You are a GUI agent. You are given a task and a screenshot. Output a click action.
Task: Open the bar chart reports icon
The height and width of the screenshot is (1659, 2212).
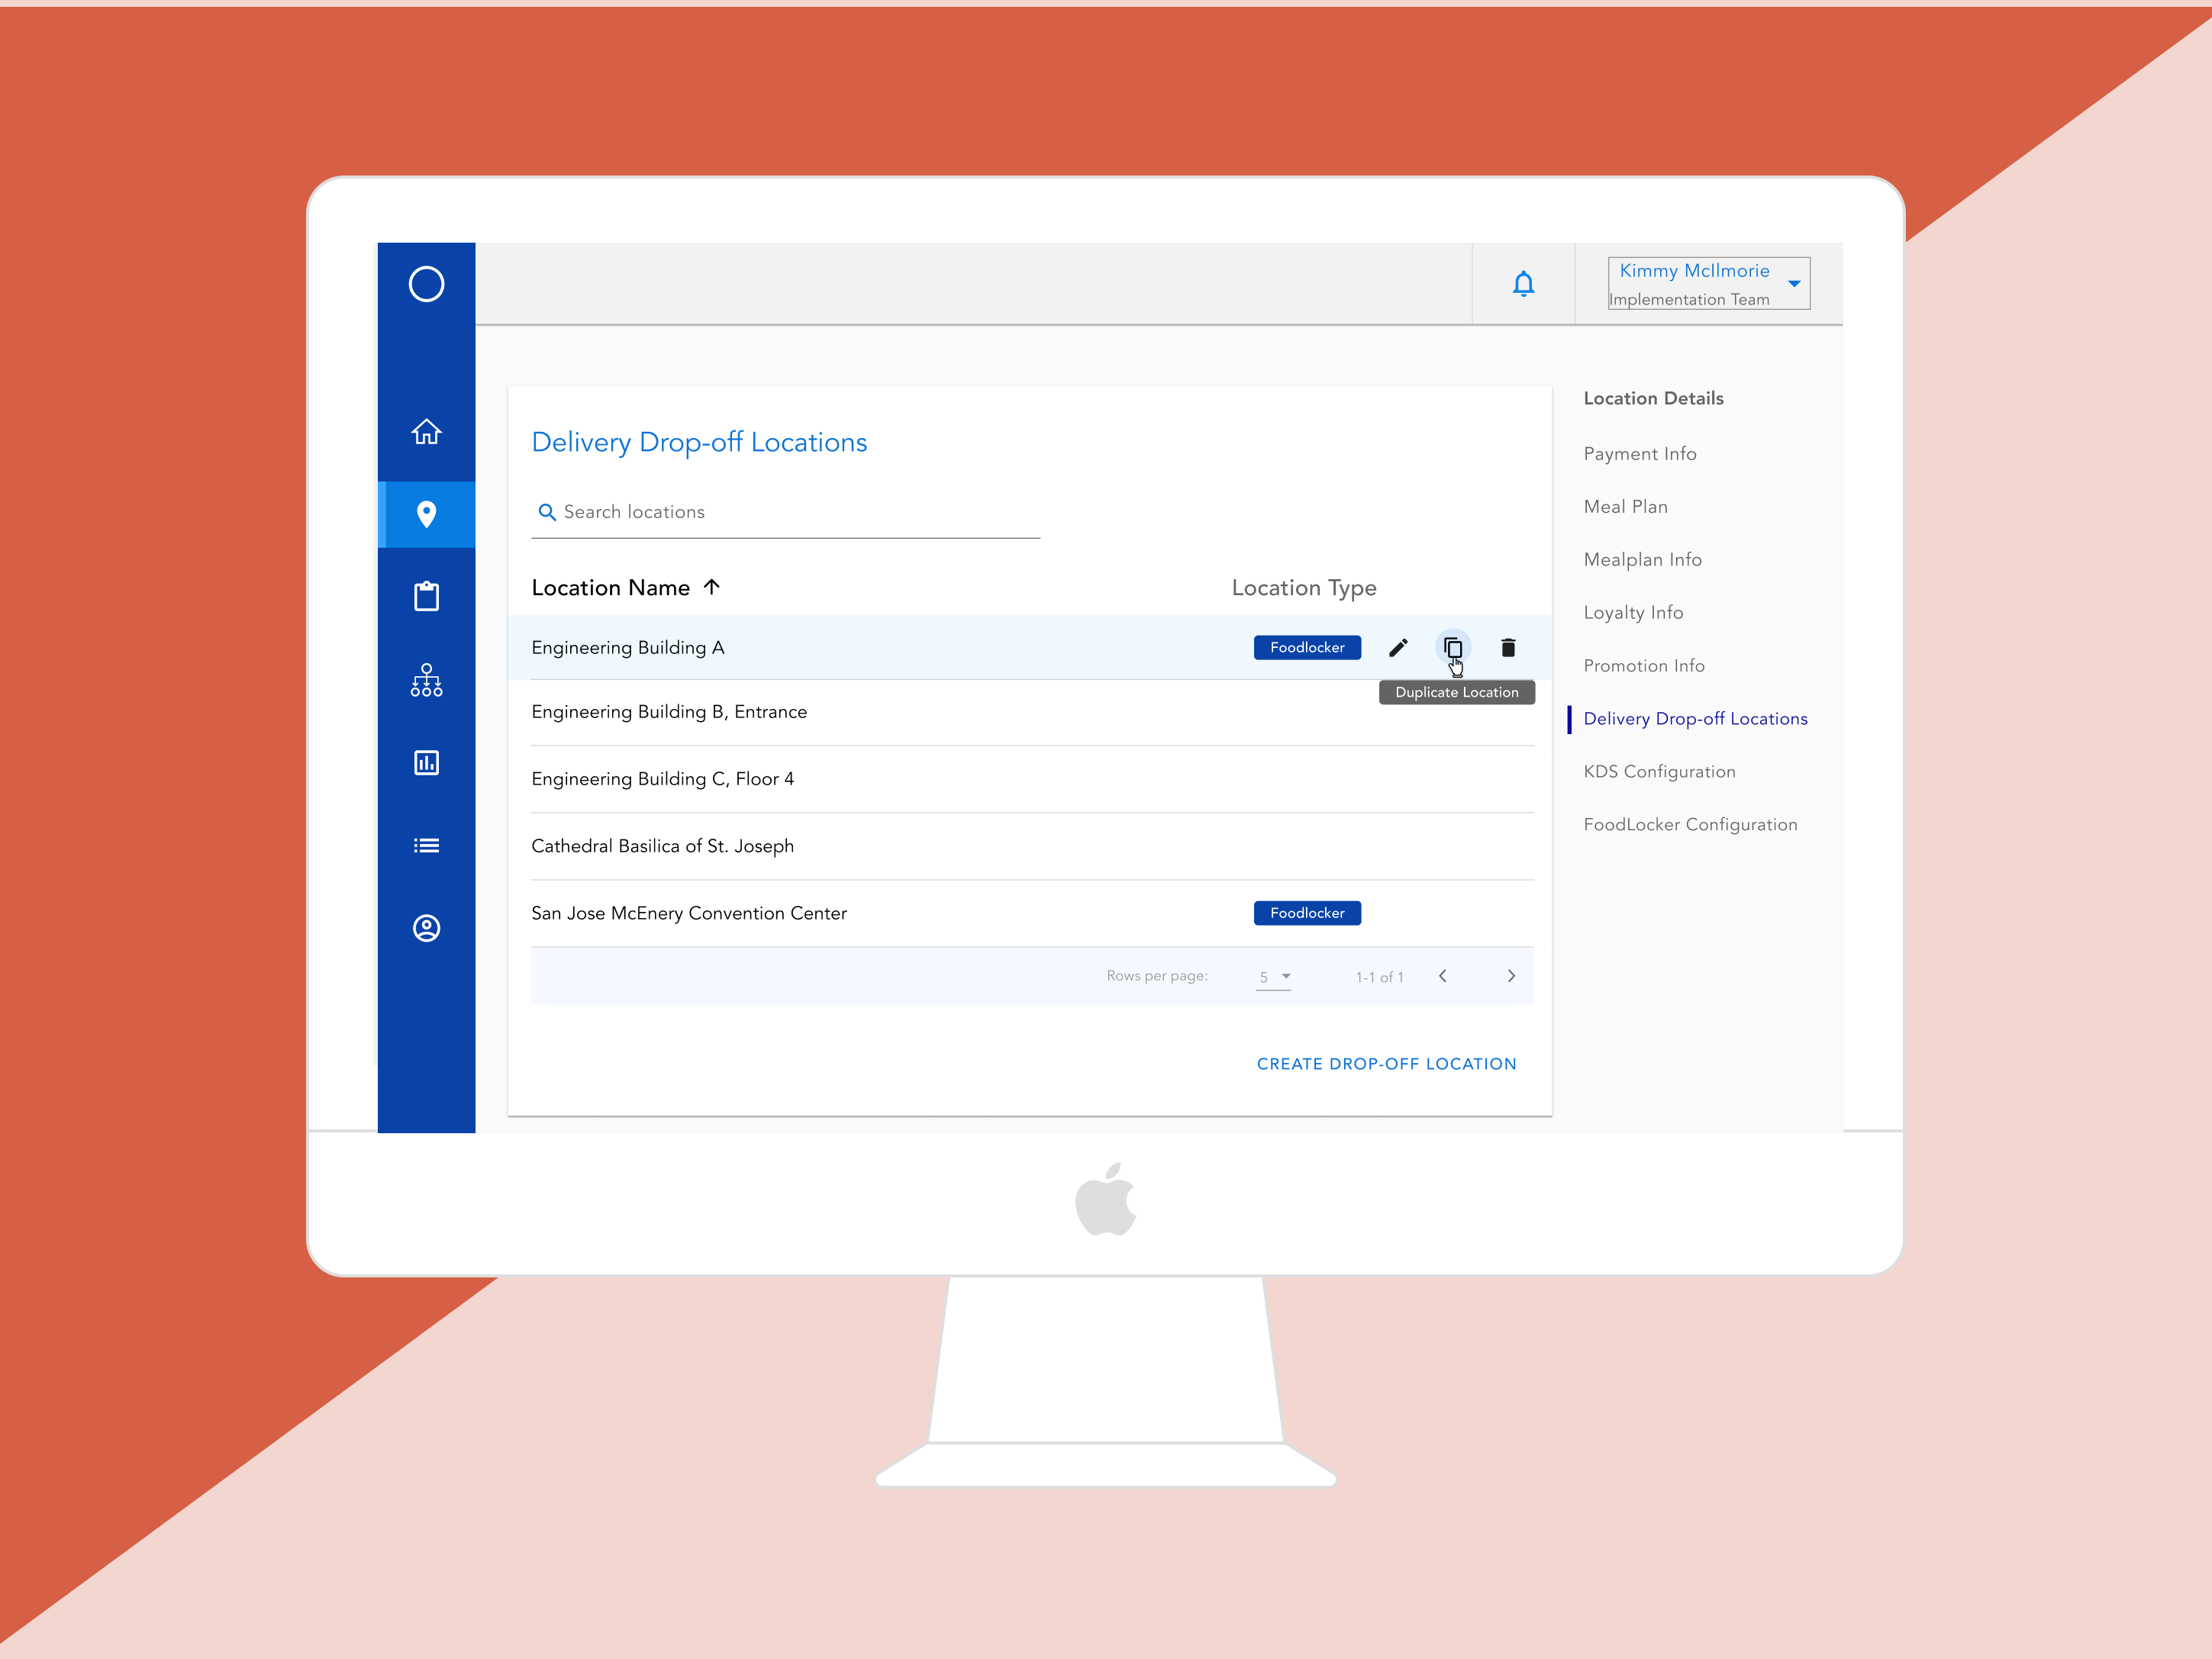[x=426, y=763]
